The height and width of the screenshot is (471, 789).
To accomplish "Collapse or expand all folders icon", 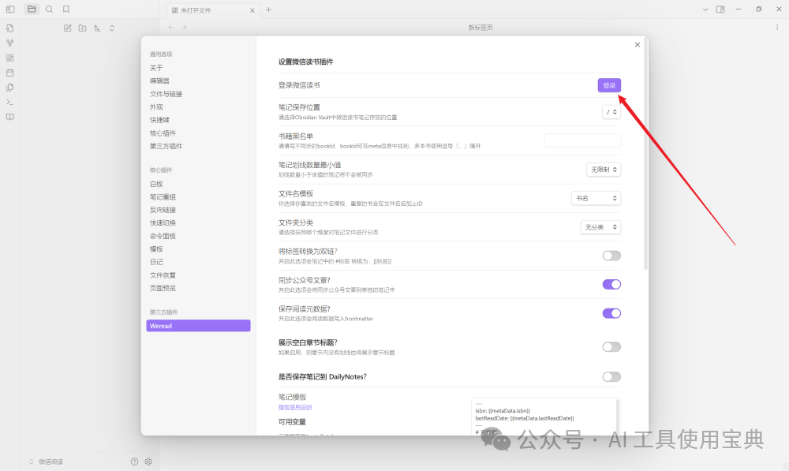I will pos(112,28).
